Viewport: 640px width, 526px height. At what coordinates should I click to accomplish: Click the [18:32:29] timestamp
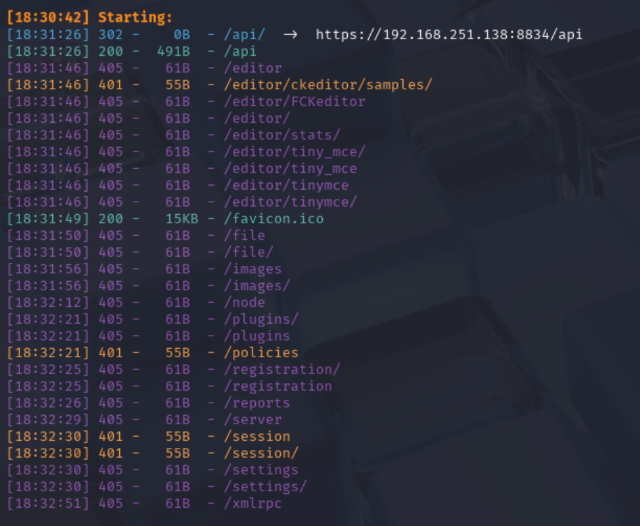(48, 420)
